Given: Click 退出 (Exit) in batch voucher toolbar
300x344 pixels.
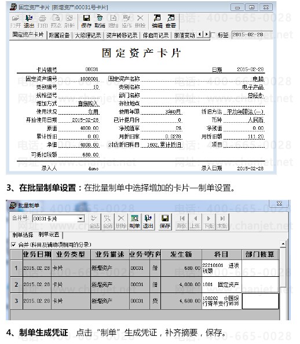Looking at the screenshot, I should (148, 222).
